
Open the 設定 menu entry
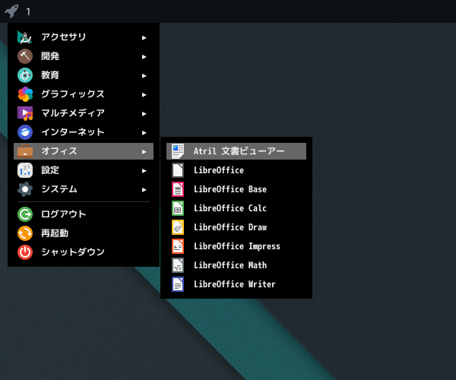[84, 170]
